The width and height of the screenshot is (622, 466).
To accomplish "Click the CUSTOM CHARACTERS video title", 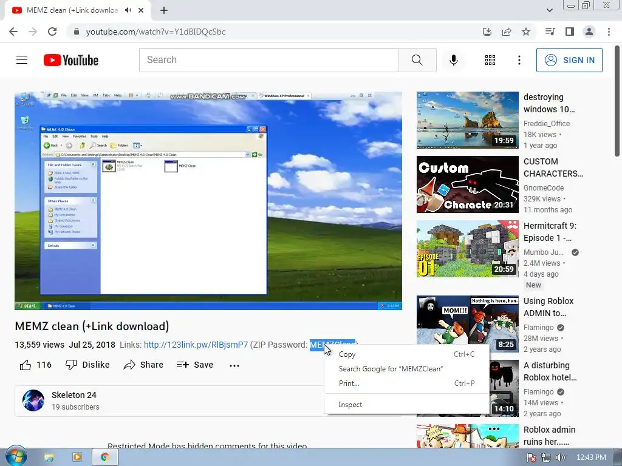I will 553,167.
